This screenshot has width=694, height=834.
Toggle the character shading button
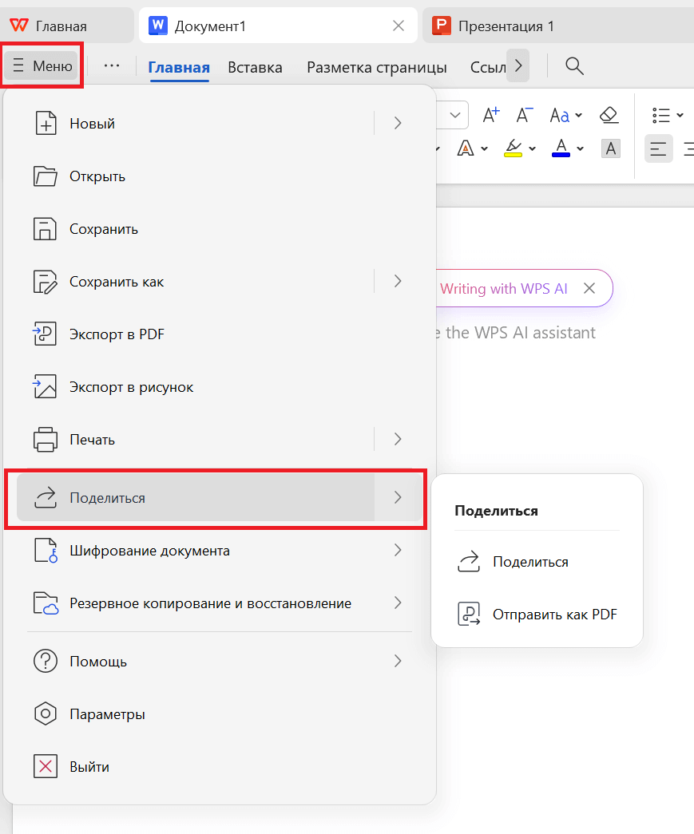click(x=611, y=148)
